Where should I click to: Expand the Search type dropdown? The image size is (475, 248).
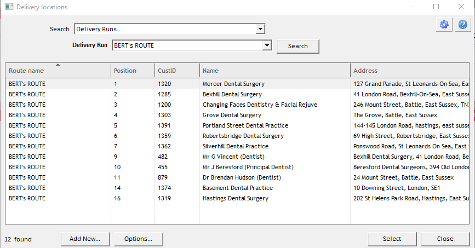(x=261, y=29)
